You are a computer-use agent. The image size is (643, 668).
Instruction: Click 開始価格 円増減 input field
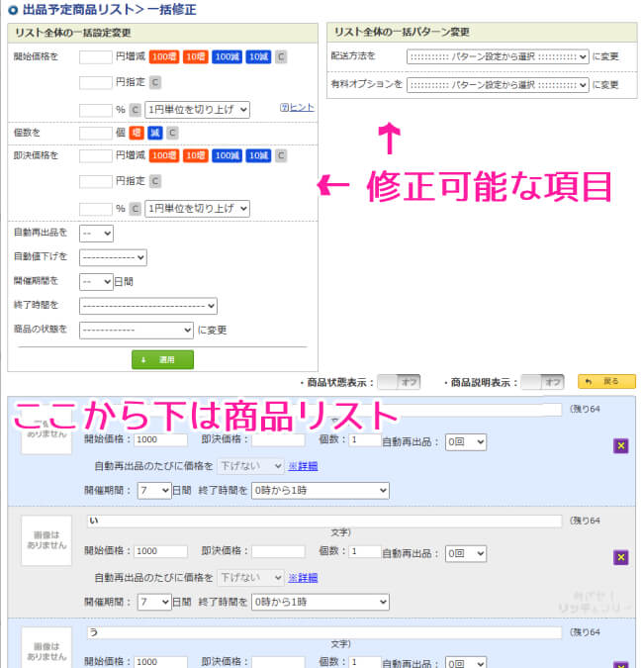pyautogui.click(x=95, y=56)
